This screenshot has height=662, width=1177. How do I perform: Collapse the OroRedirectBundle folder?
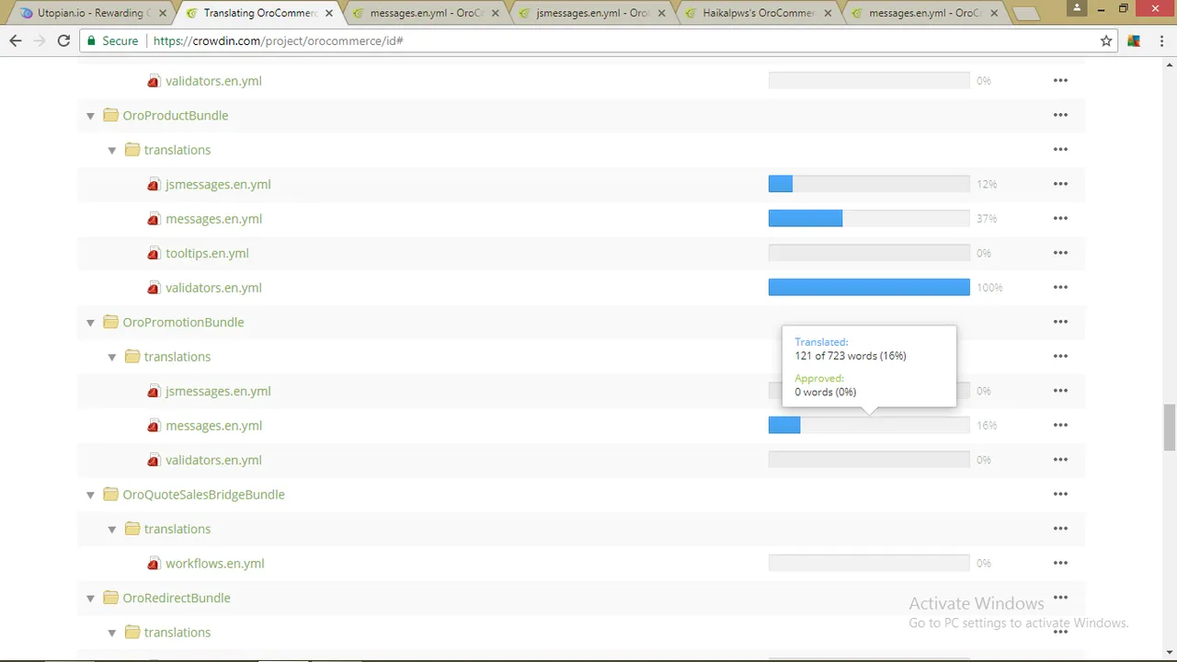point(90,599)
